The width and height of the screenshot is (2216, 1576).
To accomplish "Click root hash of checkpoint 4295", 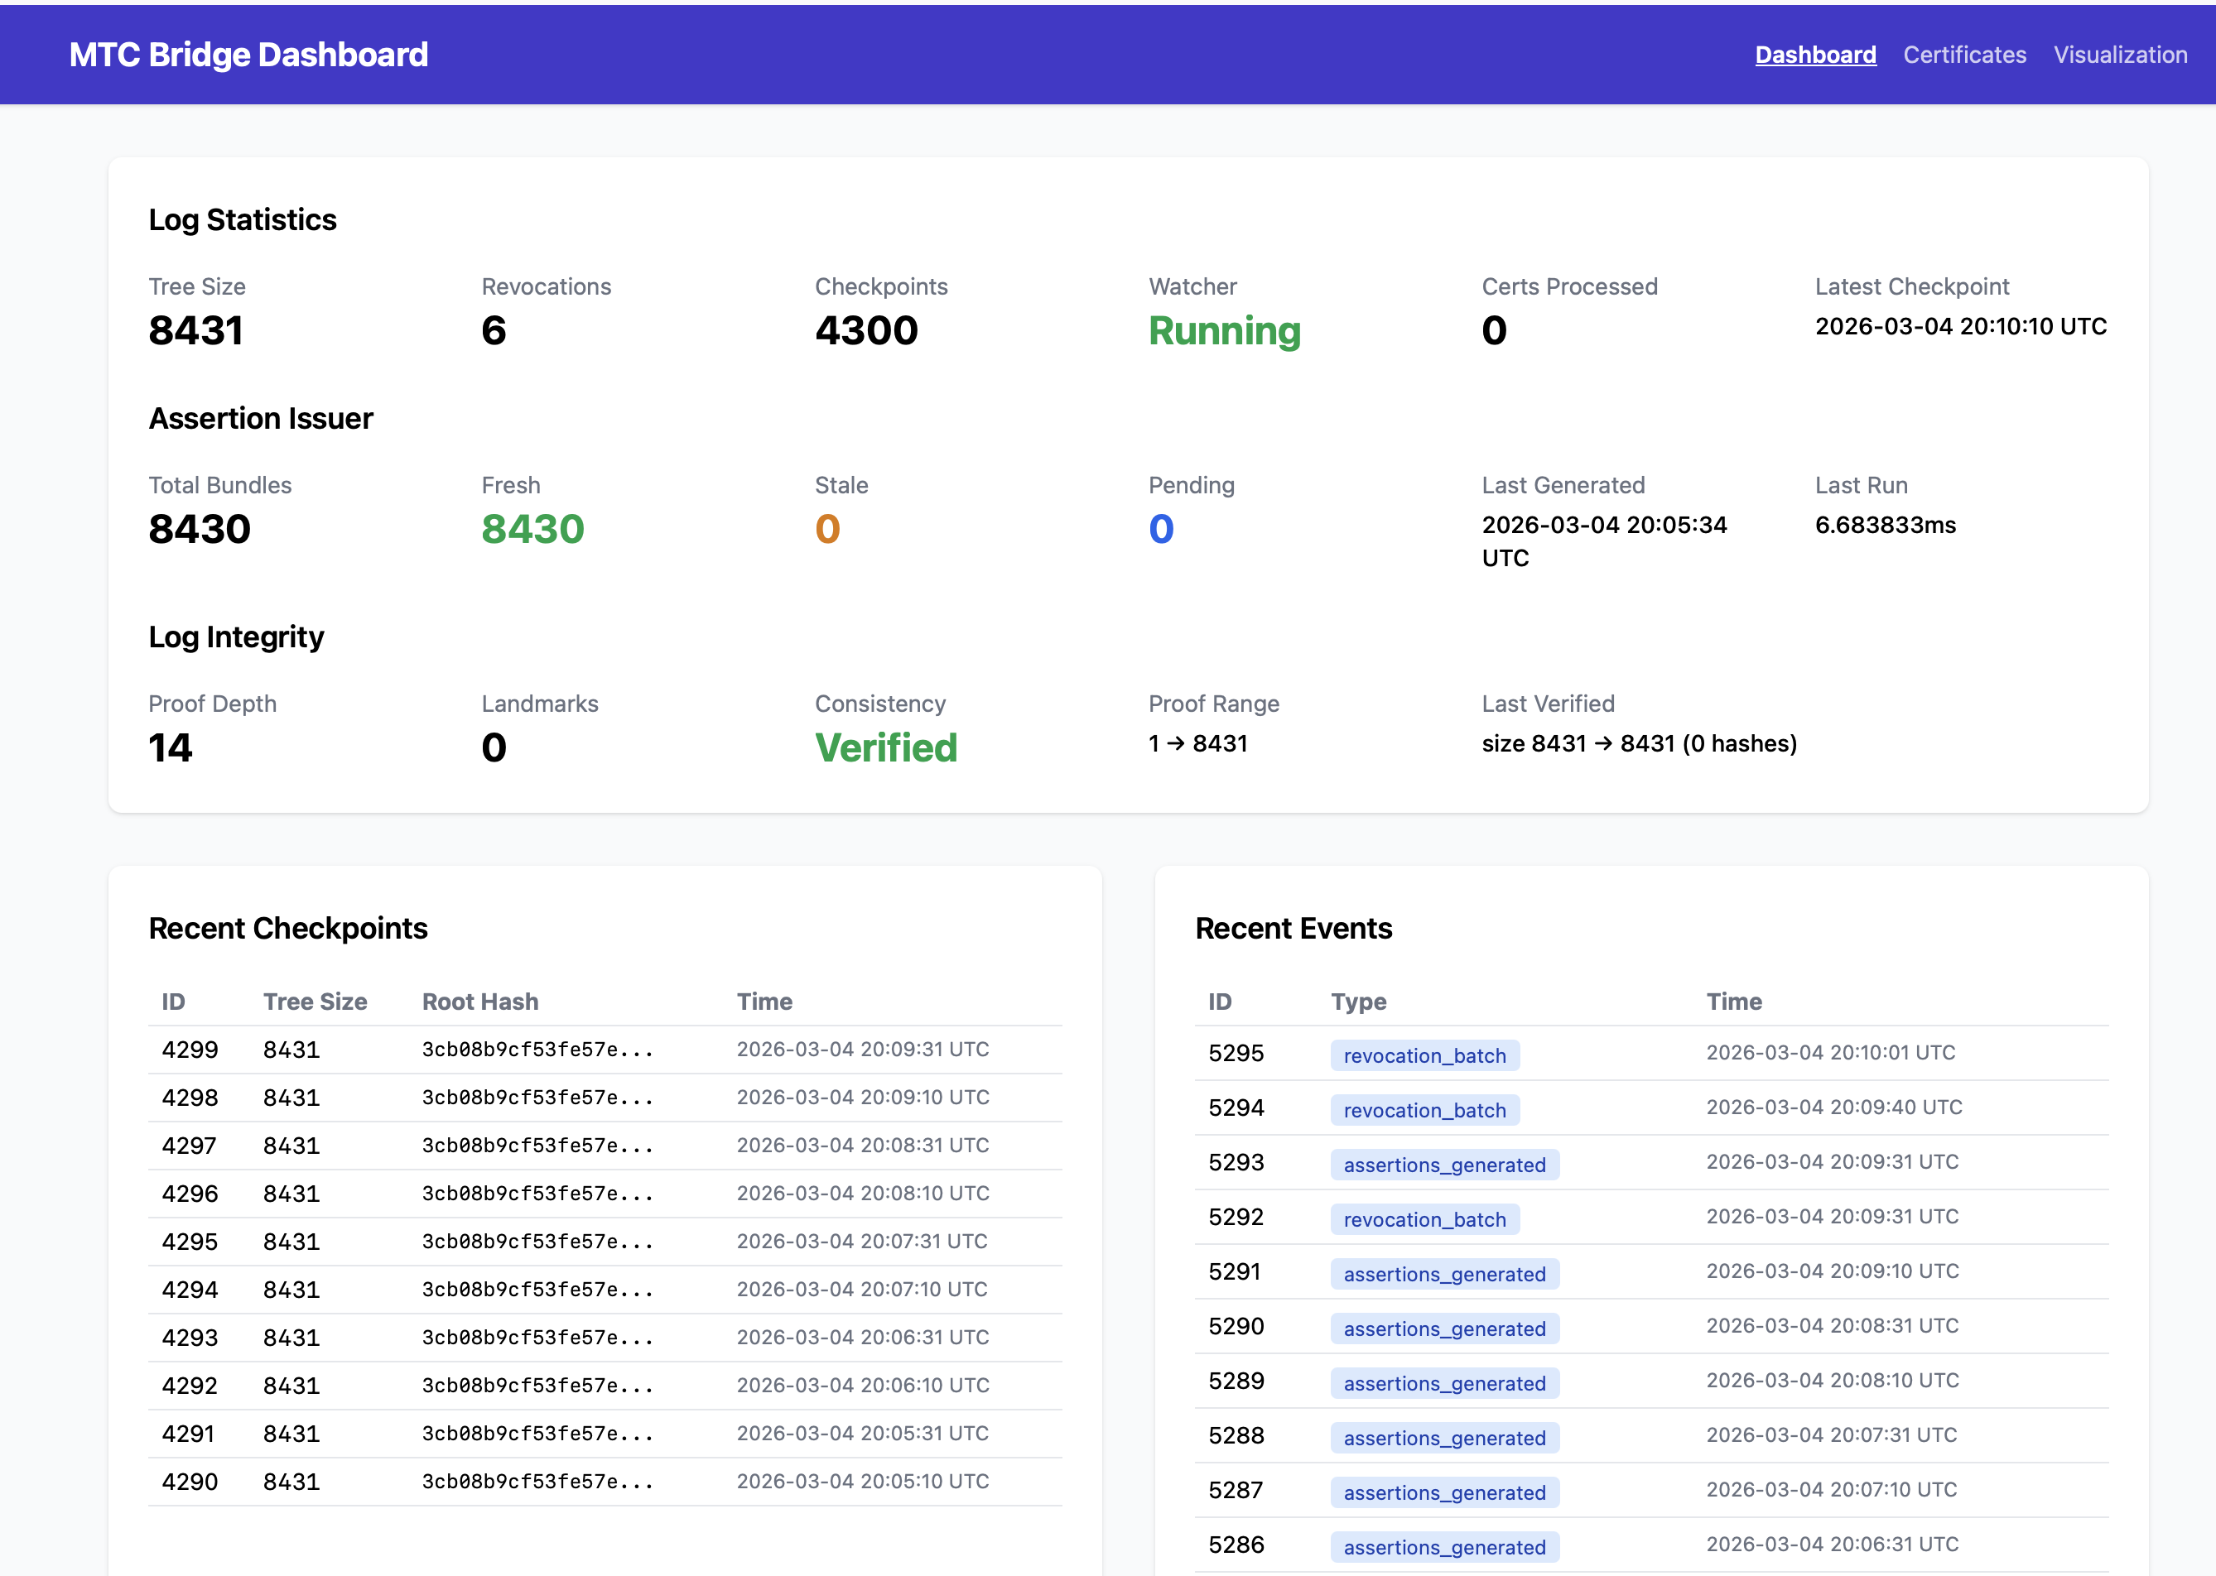I will coord(537,1242).
